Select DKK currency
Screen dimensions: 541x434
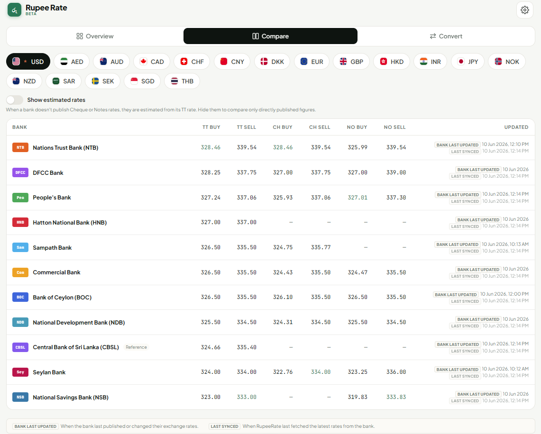[x=272, y=62]
